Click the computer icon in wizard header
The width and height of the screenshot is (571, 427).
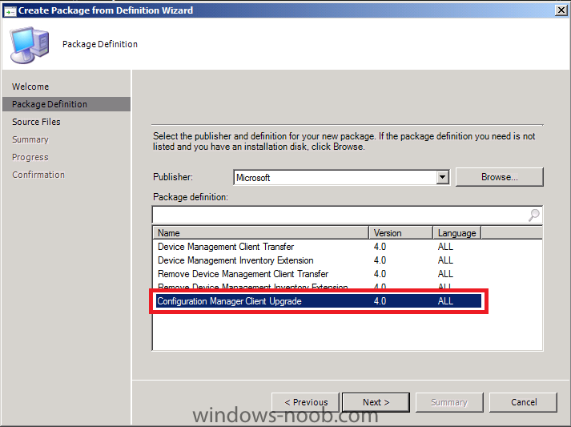[x=30, y=44]
